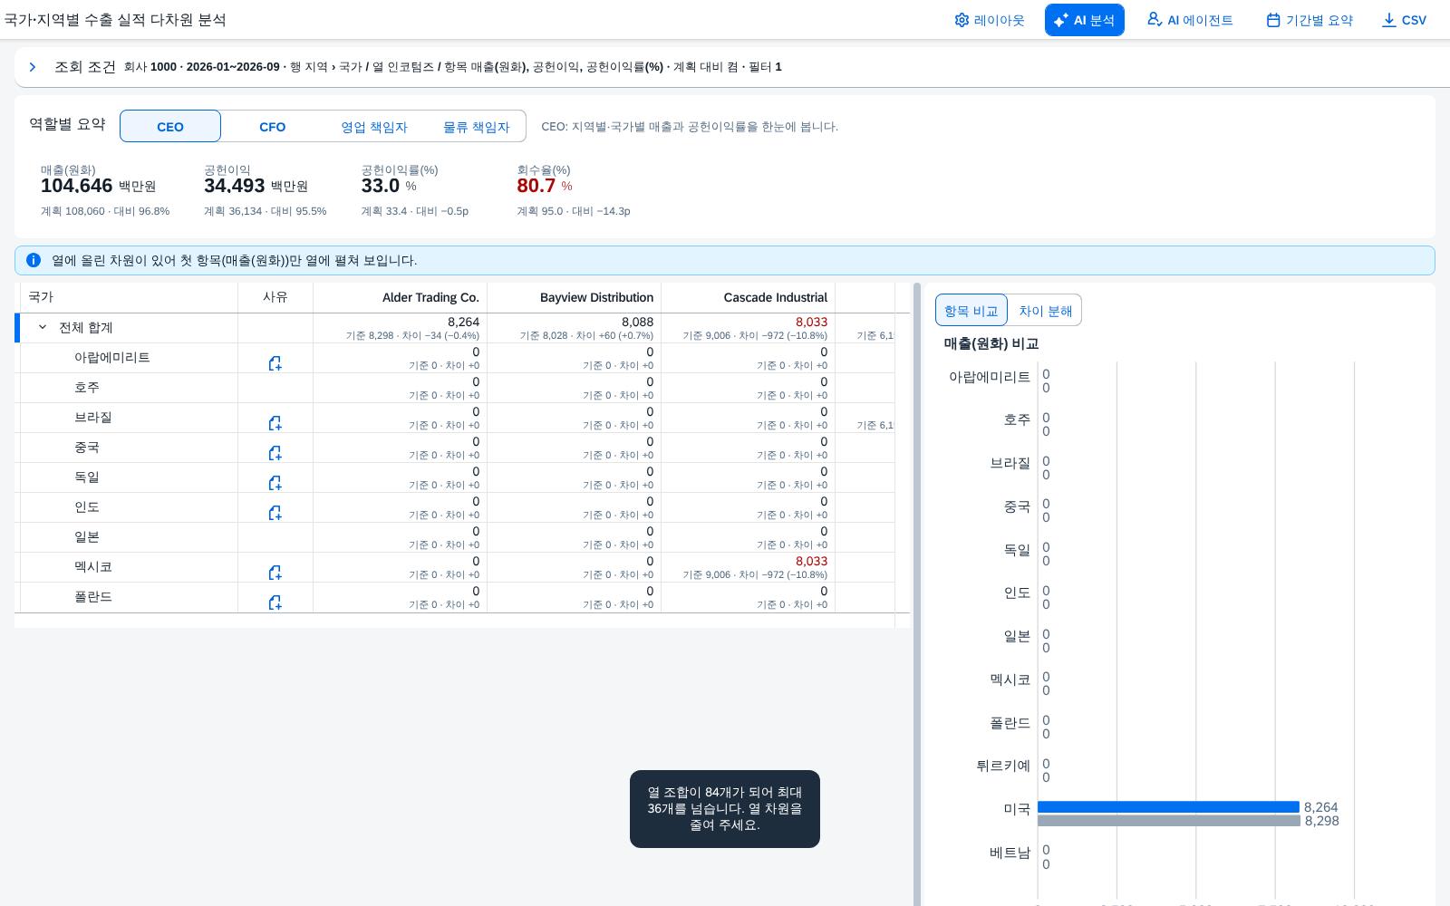Click the 8,088 total under Bayview Distribution
The width and height of the screenshot is (1450, 906).
(x=637, y=322)
